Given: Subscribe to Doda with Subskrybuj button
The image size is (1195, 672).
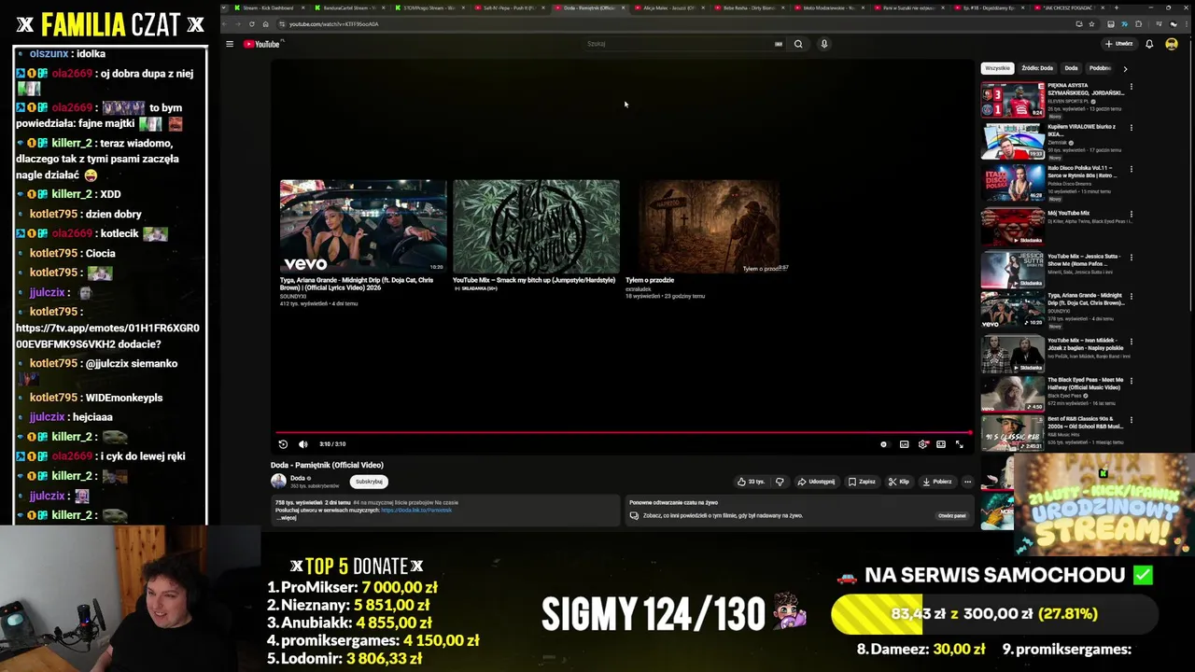Looking at the screenshot, I should [369, 482].
